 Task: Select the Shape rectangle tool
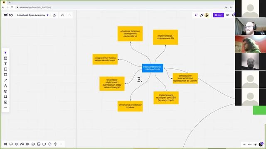coord(5,69)
